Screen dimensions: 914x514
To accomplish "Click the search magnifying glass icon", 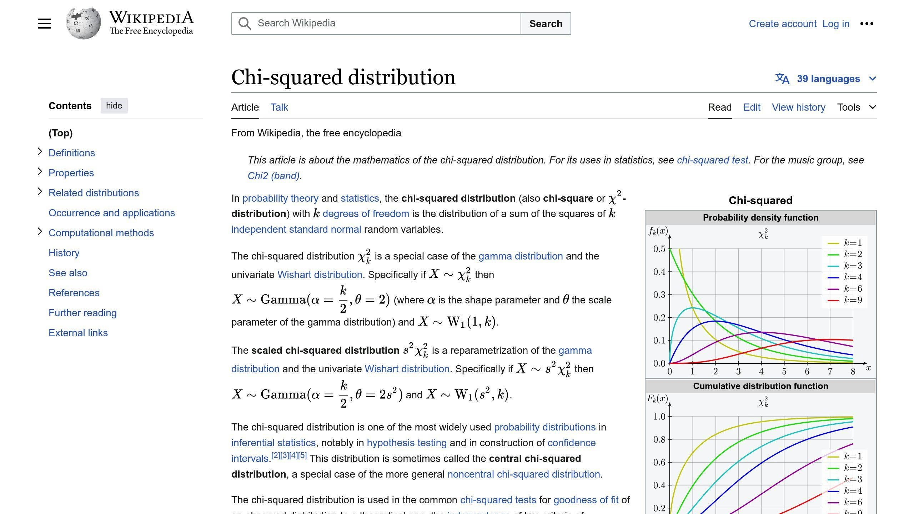I will [x=244, y=24].
